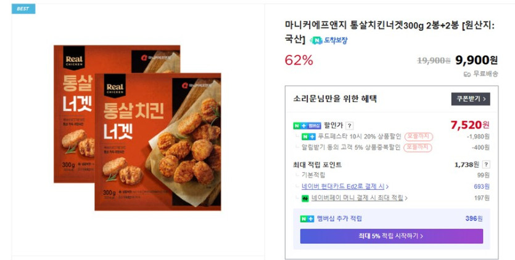
Task: Click the question mark icon beside 1,738원
Action: [486, 165]
